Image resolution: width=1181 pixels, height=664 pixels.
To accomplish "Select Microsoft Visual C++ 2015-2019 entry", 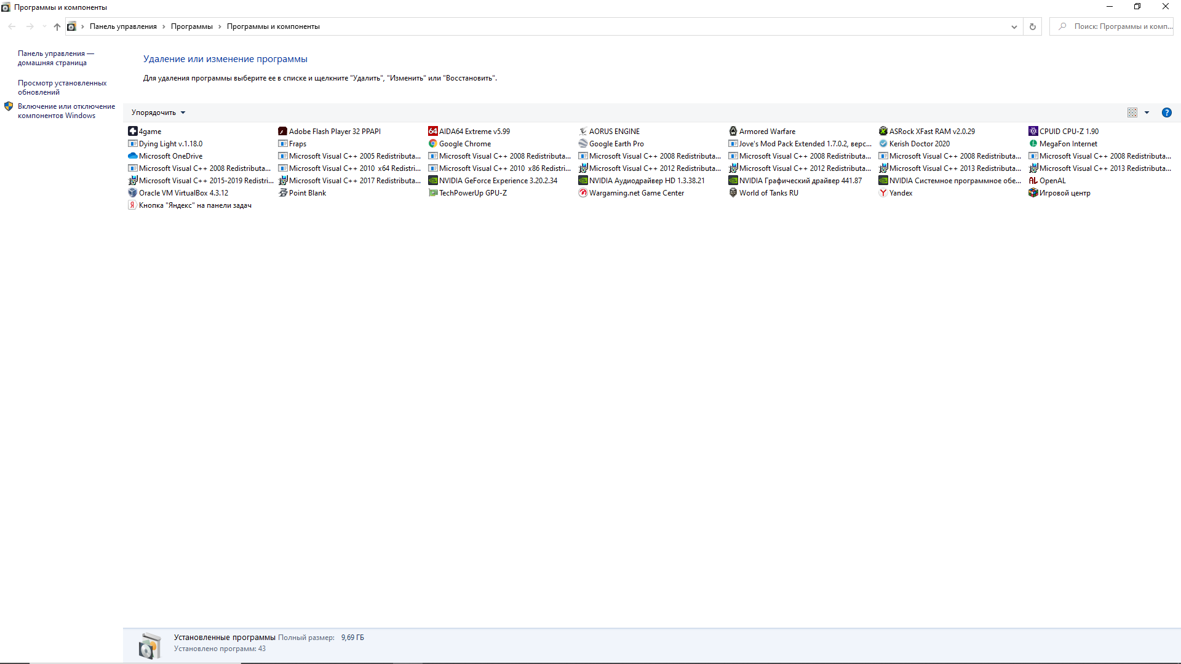I will click(201, 180).
